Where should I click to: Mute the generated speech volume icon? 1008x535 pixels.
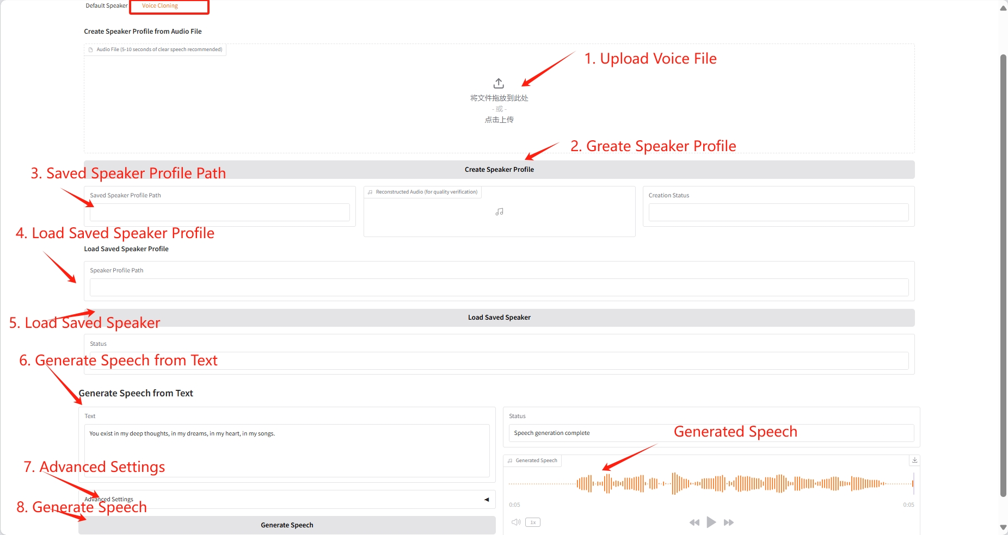coord(515,522)
